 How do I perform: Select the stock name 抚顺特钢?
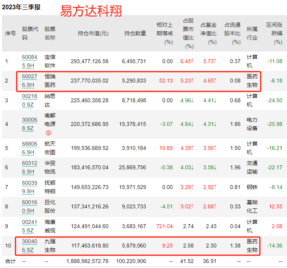[50, 187]
